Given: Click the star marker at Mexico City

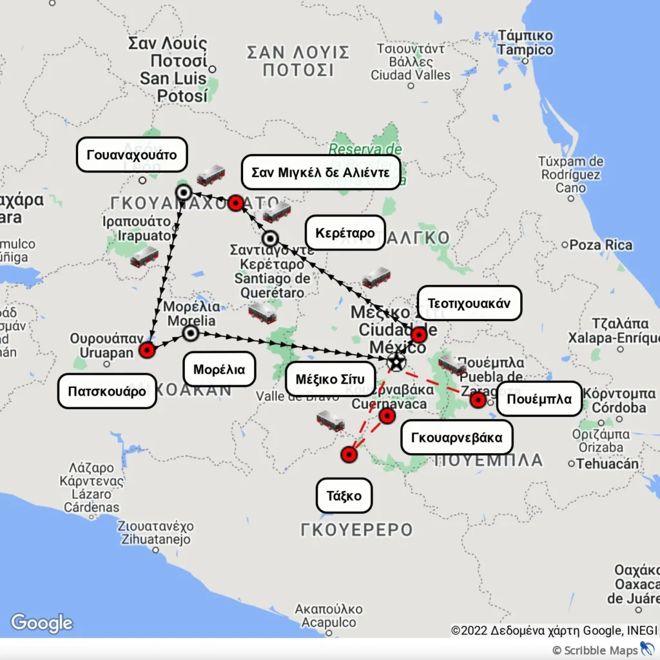Looking at the screenshot, I should pyautogui.click(x=396, y=362).
